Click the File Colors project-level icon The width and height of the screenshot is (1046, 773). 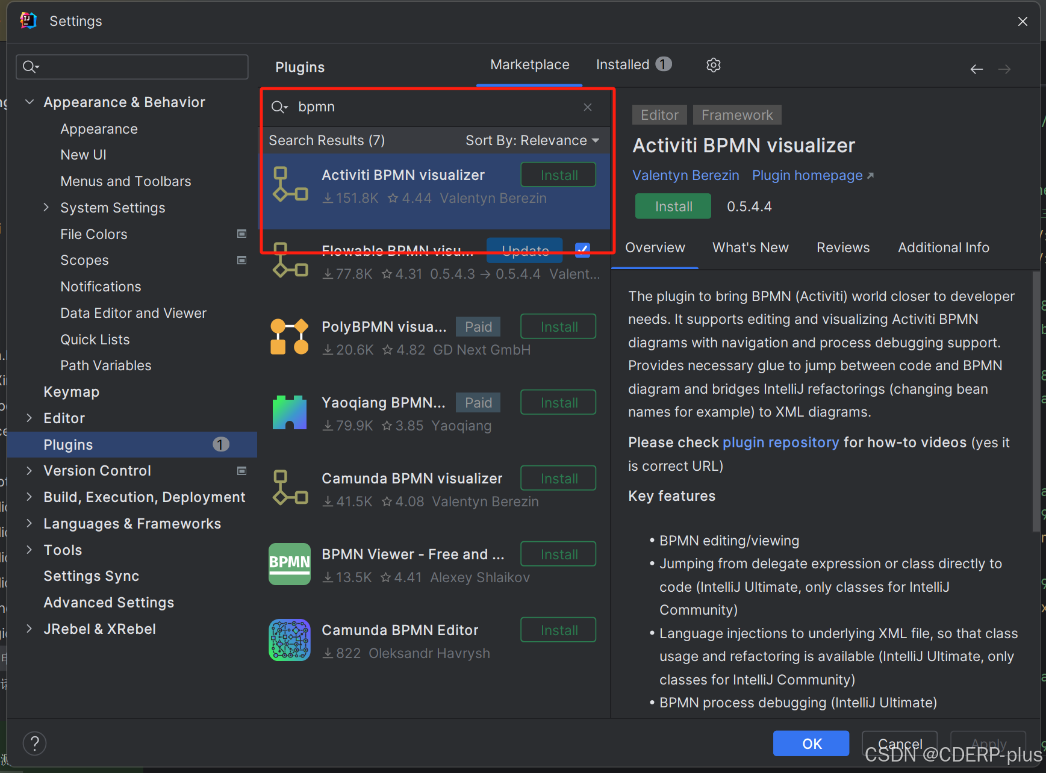click(x=242, y=234)
